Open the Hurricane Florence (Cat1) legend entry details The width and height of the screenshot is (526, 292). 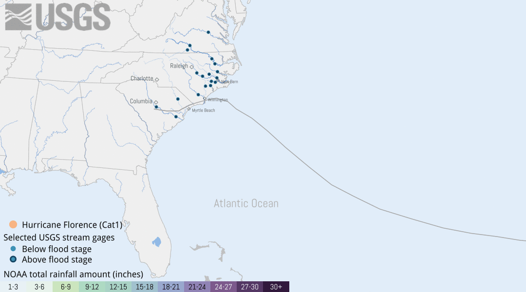pos(73,225)
